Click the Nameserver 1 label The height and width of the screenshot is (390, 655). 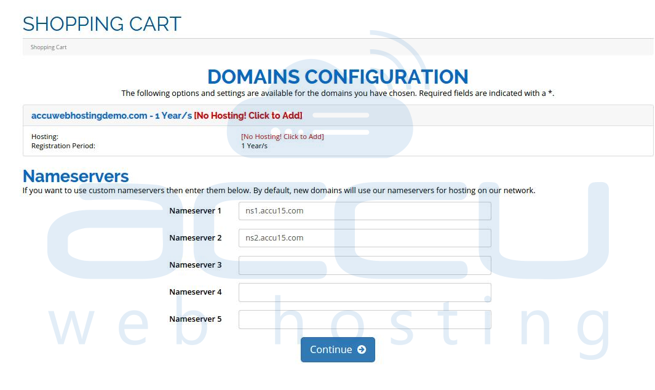pyautogui.click(x=195, y=210)
